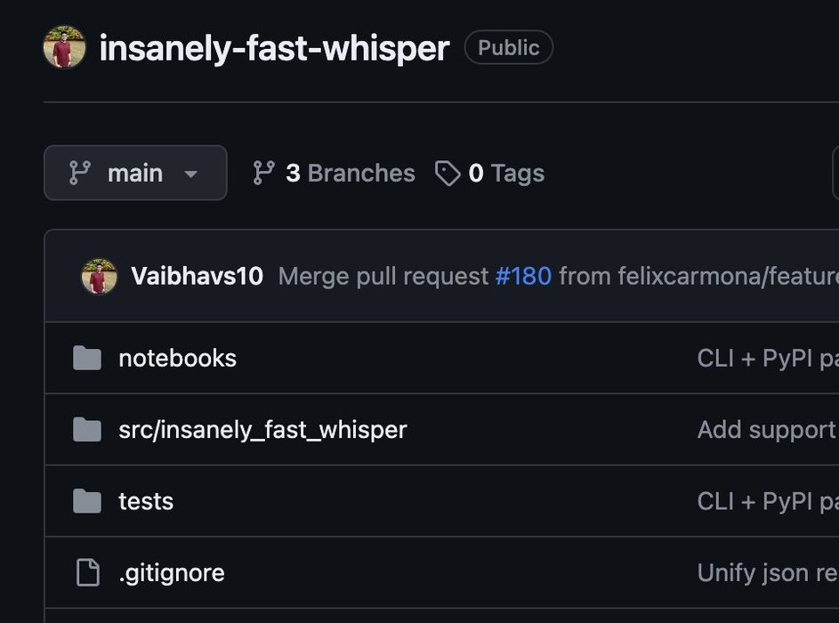Open the main branch selector dropdown

coord(135,173)
